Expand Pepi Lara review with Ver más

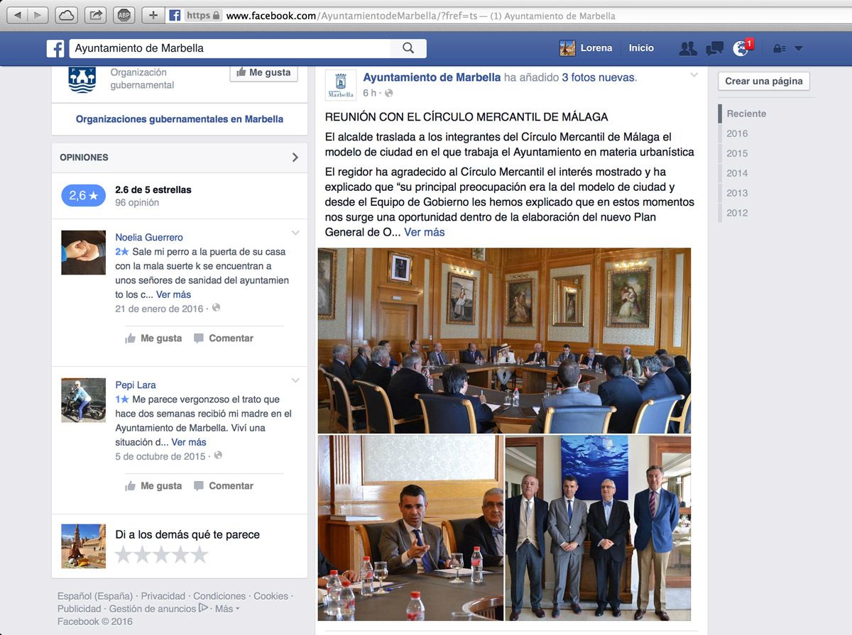[189, 442]
